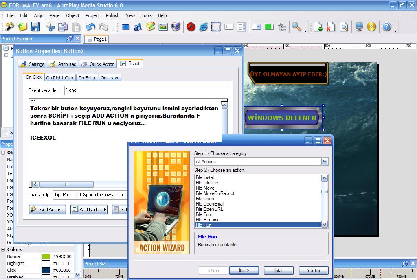The width and height of the screenshot is (417, 280).
Task: Insert a Video object camera icon
Action: (x=176, y=27)
